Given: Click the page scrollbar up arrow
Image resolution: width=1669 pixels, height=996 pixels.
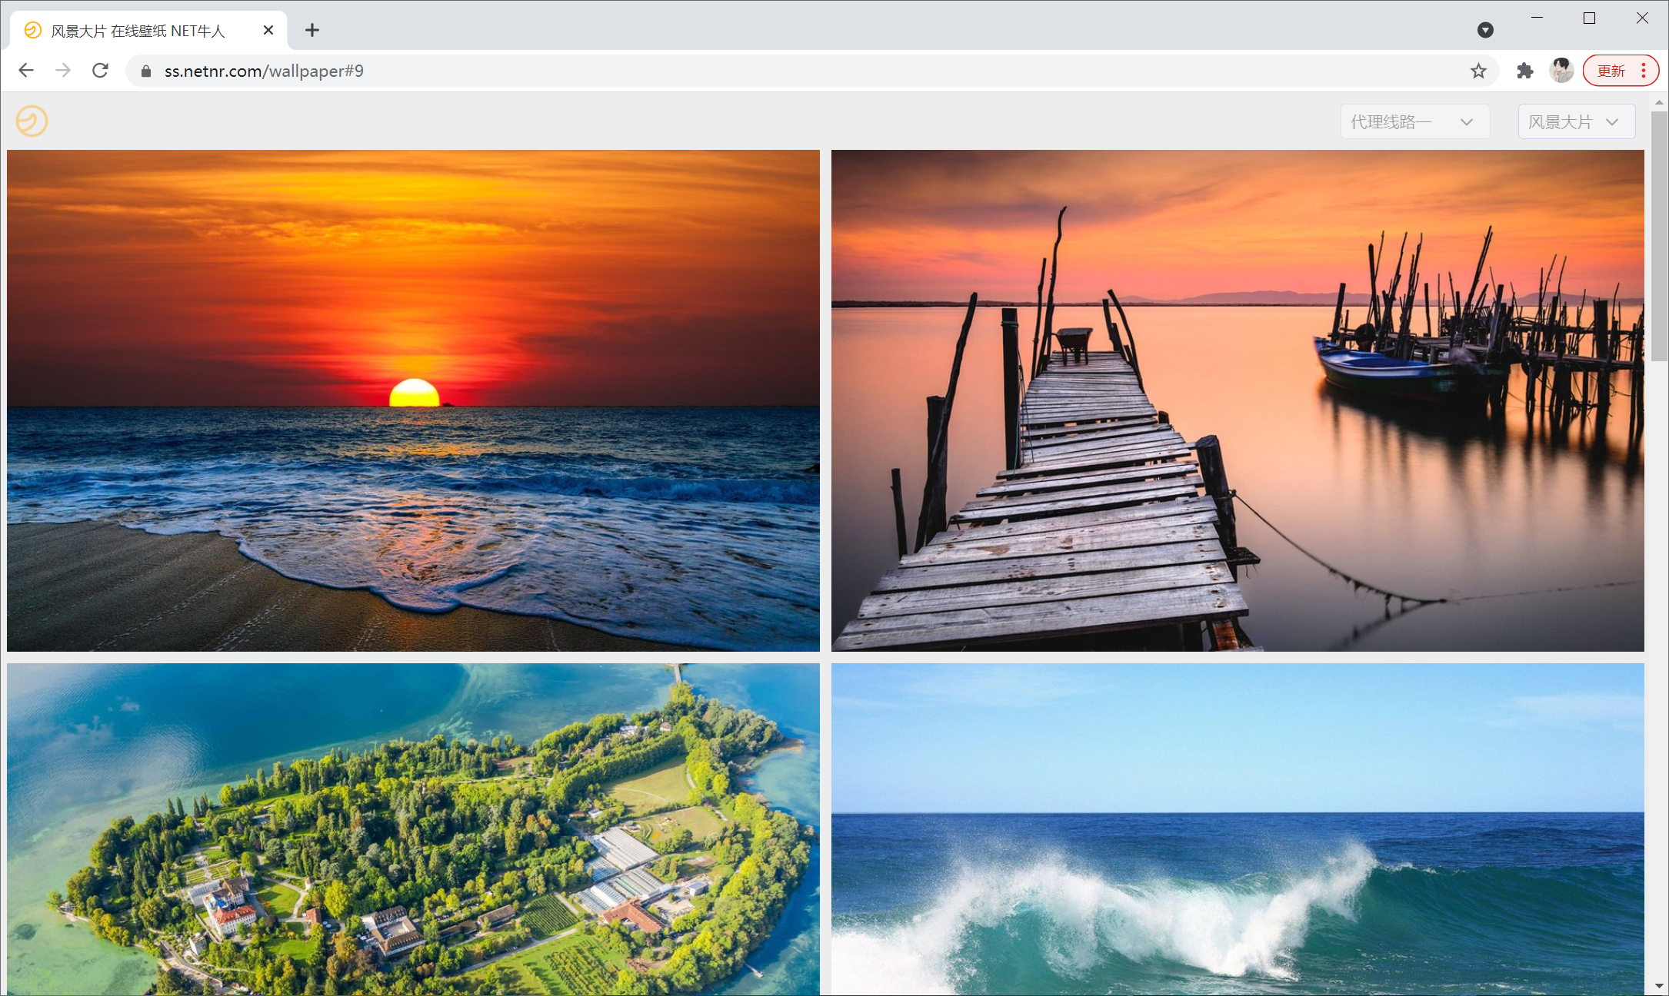Looking at the screenshot, I should (1659, 101).
